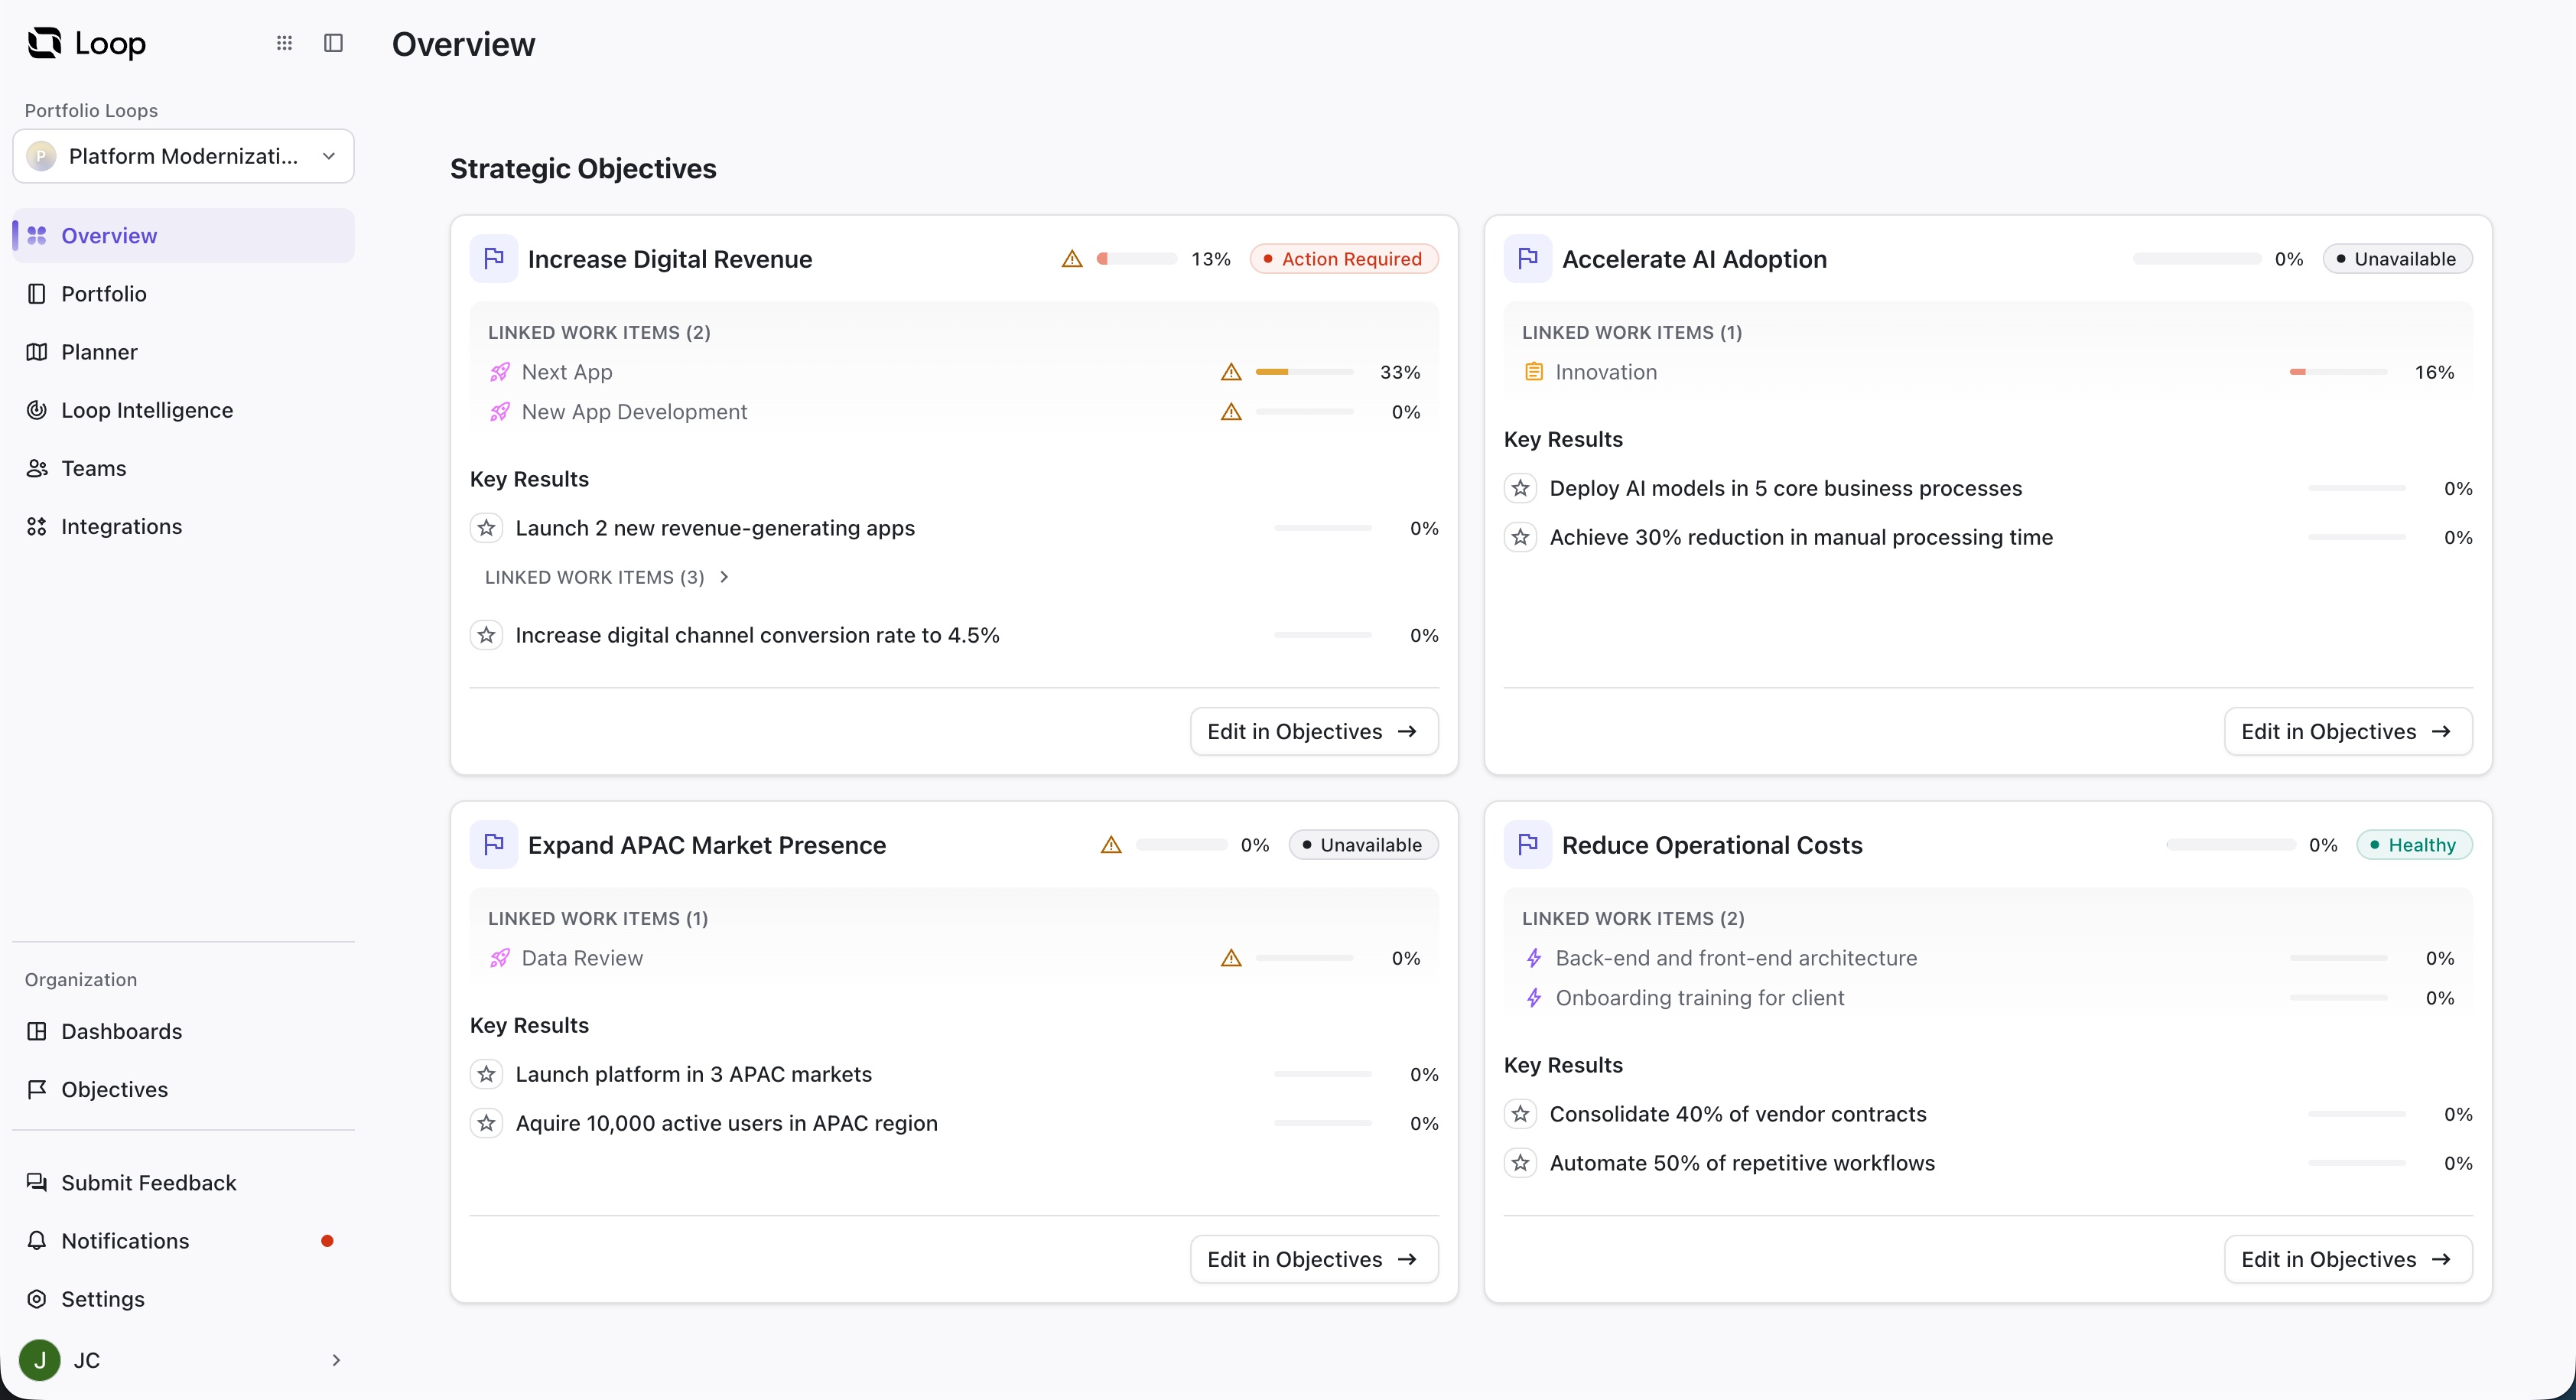The image size is (2576, 1400).
Task: Open Planner in the sidebar
Action: point(184,352)
